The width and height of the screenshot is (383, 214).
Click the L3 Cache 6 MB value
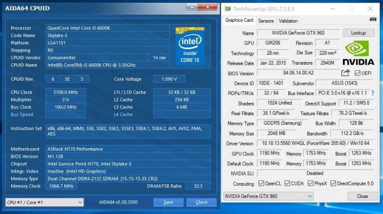pos(182,107)
